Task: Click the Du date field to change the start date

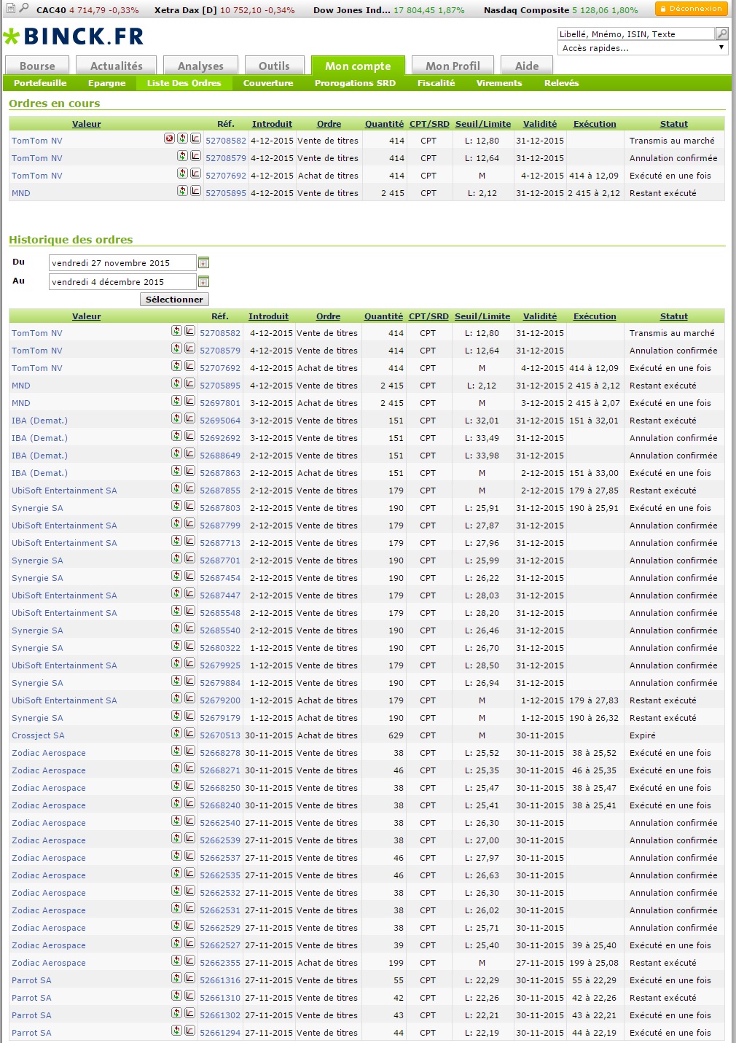Action: 122,263
